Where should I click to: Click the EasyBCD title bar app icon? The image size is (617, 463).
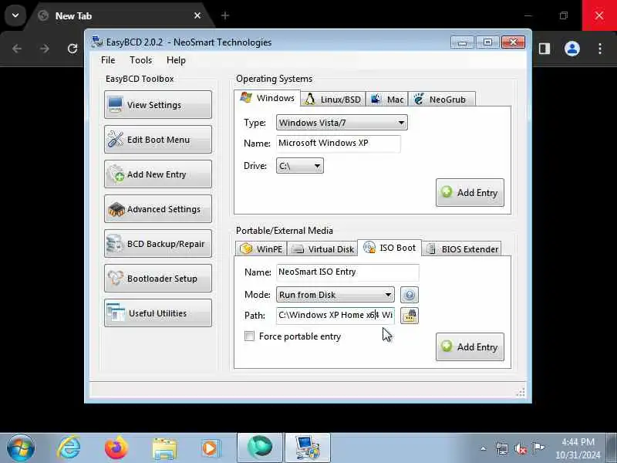tap(97, 42)
